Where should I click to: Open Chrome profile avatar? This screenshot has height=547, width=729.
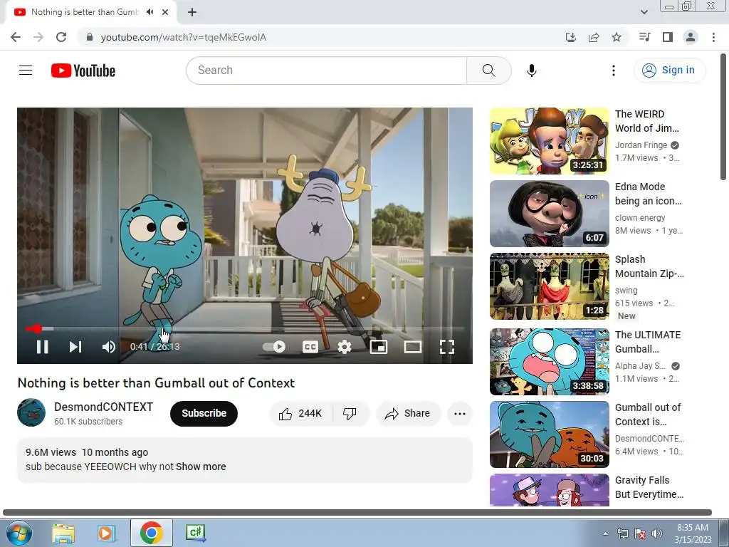(691, 37)
